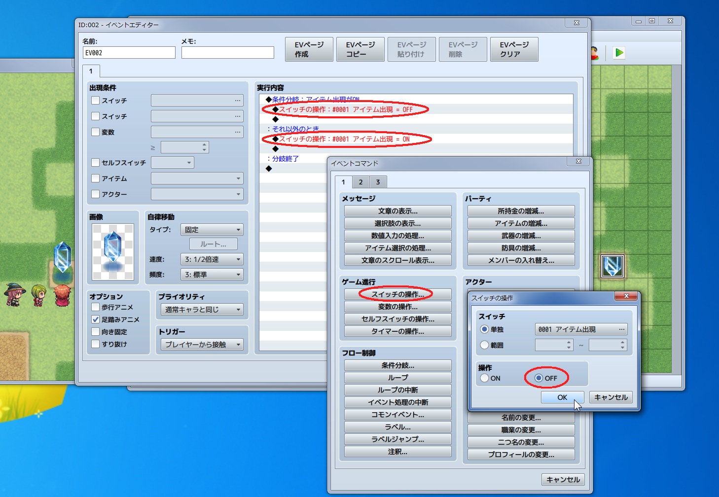This screenshot has width=719, height=497.
Task: Open the アクター condition dropdown
Action: pyautogui.click(x=197, y=194)
